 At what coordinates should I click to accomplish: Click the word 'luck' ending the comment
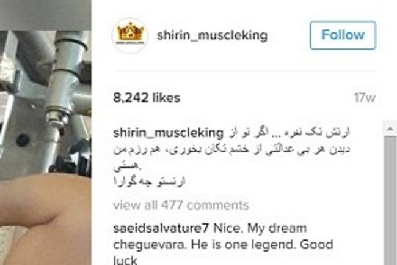[x=125, y=261]
